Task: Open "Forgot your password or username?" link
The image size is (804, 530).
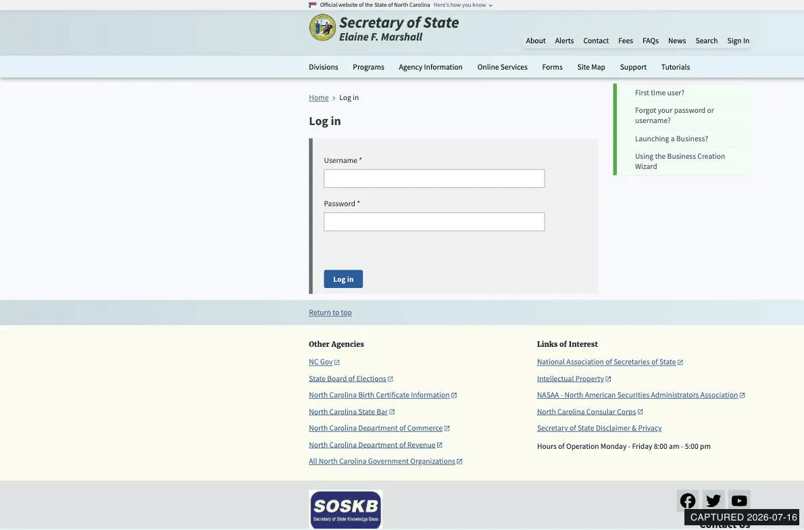Action: tap(674, 116)
